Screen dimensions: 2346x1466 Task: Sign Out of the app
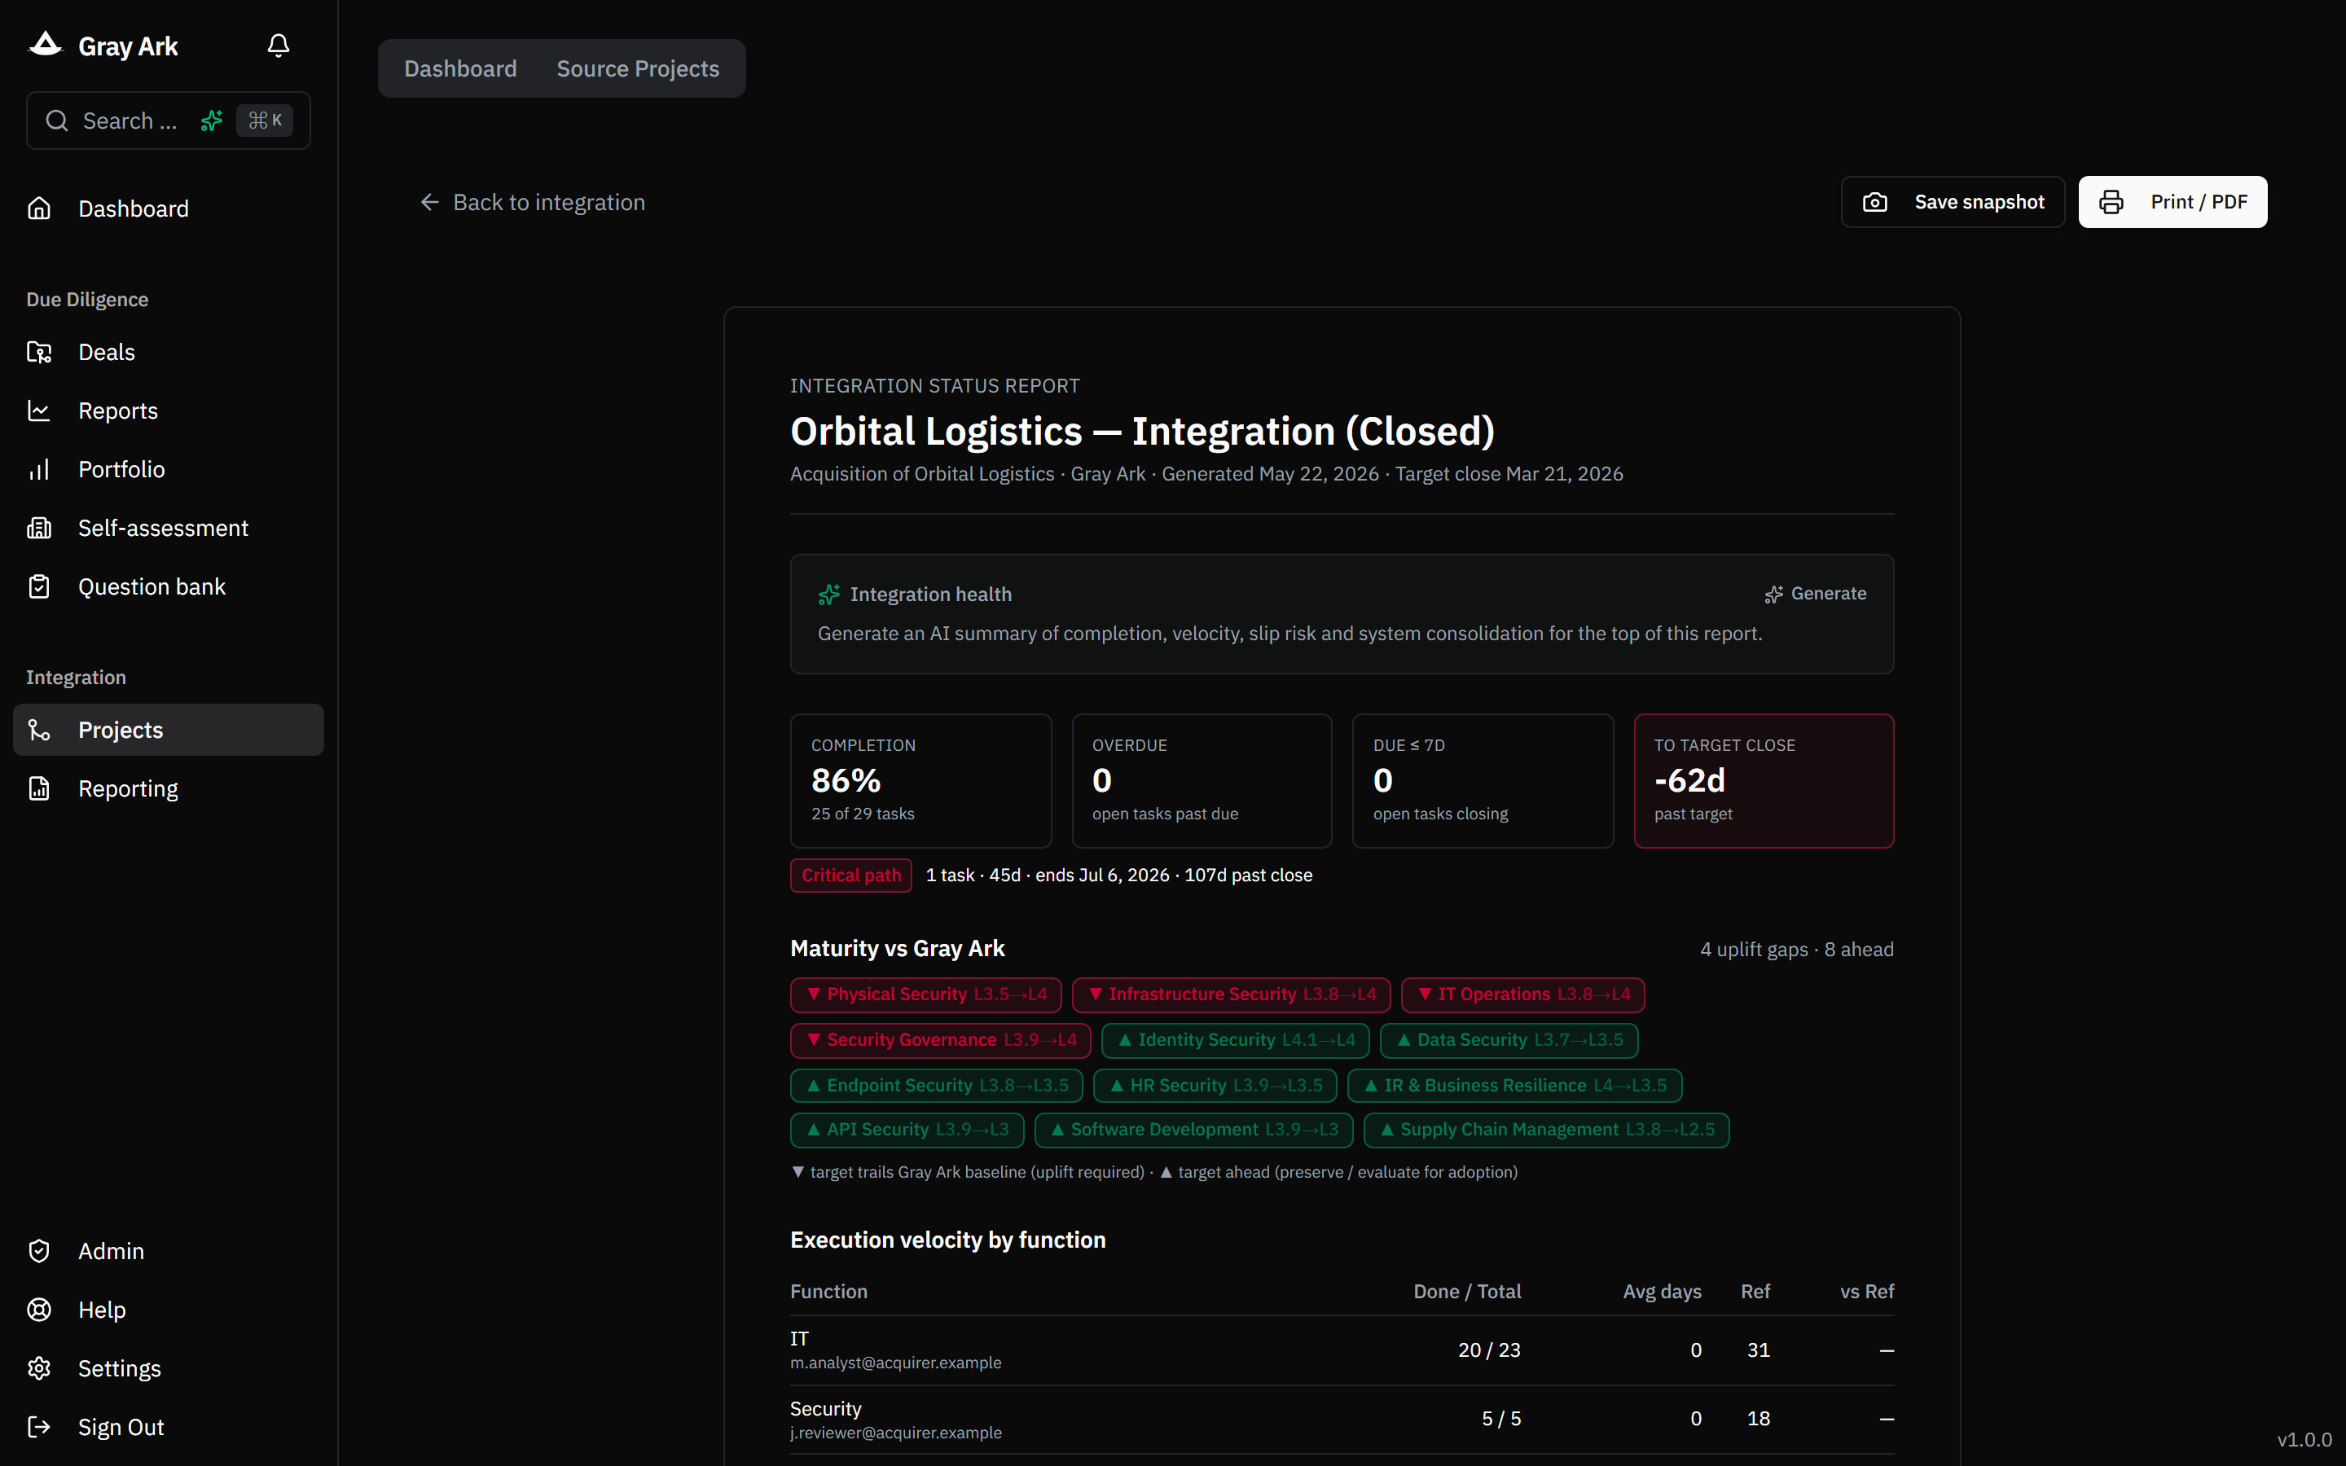(169, 1427)
